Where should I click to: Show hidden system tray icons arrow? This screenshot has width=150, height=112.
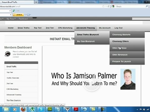(x=137, y=110)
